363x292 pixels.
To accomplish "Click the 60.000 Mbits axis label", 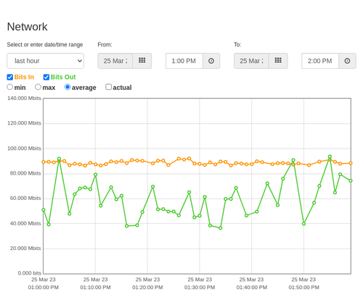I will pos(25,199).
